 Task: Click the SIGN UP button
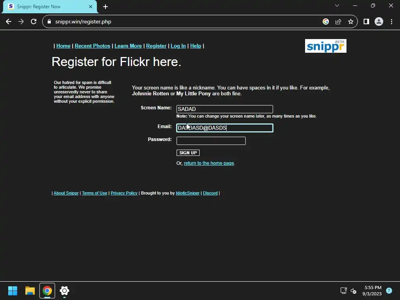coord(188,153)
